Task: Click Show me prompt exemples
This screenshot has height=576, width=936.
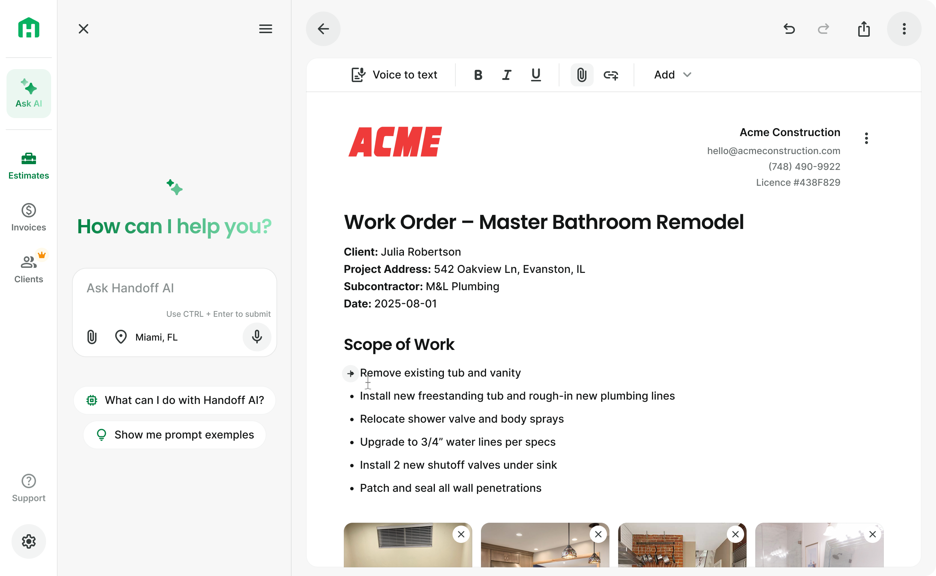Action: [175, 435]
